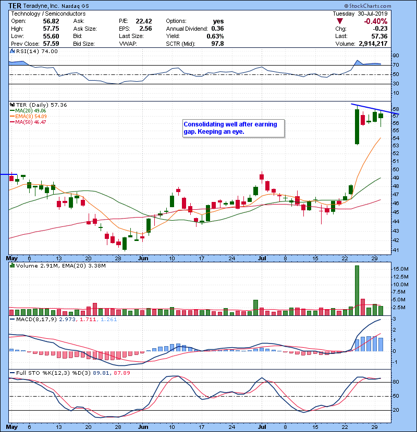Click the Jun label on price chart axis
417x432 pixels.
pyautogui.click(x=143, y=258)
